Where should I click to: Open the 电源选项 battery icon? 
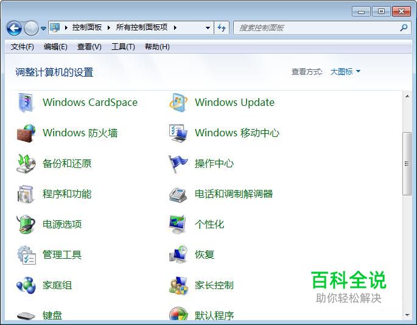pyautogui.click(x=26, y=224)
